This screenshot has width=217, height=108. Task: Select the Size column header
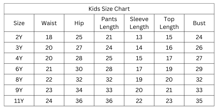click(x=19, y=23)
